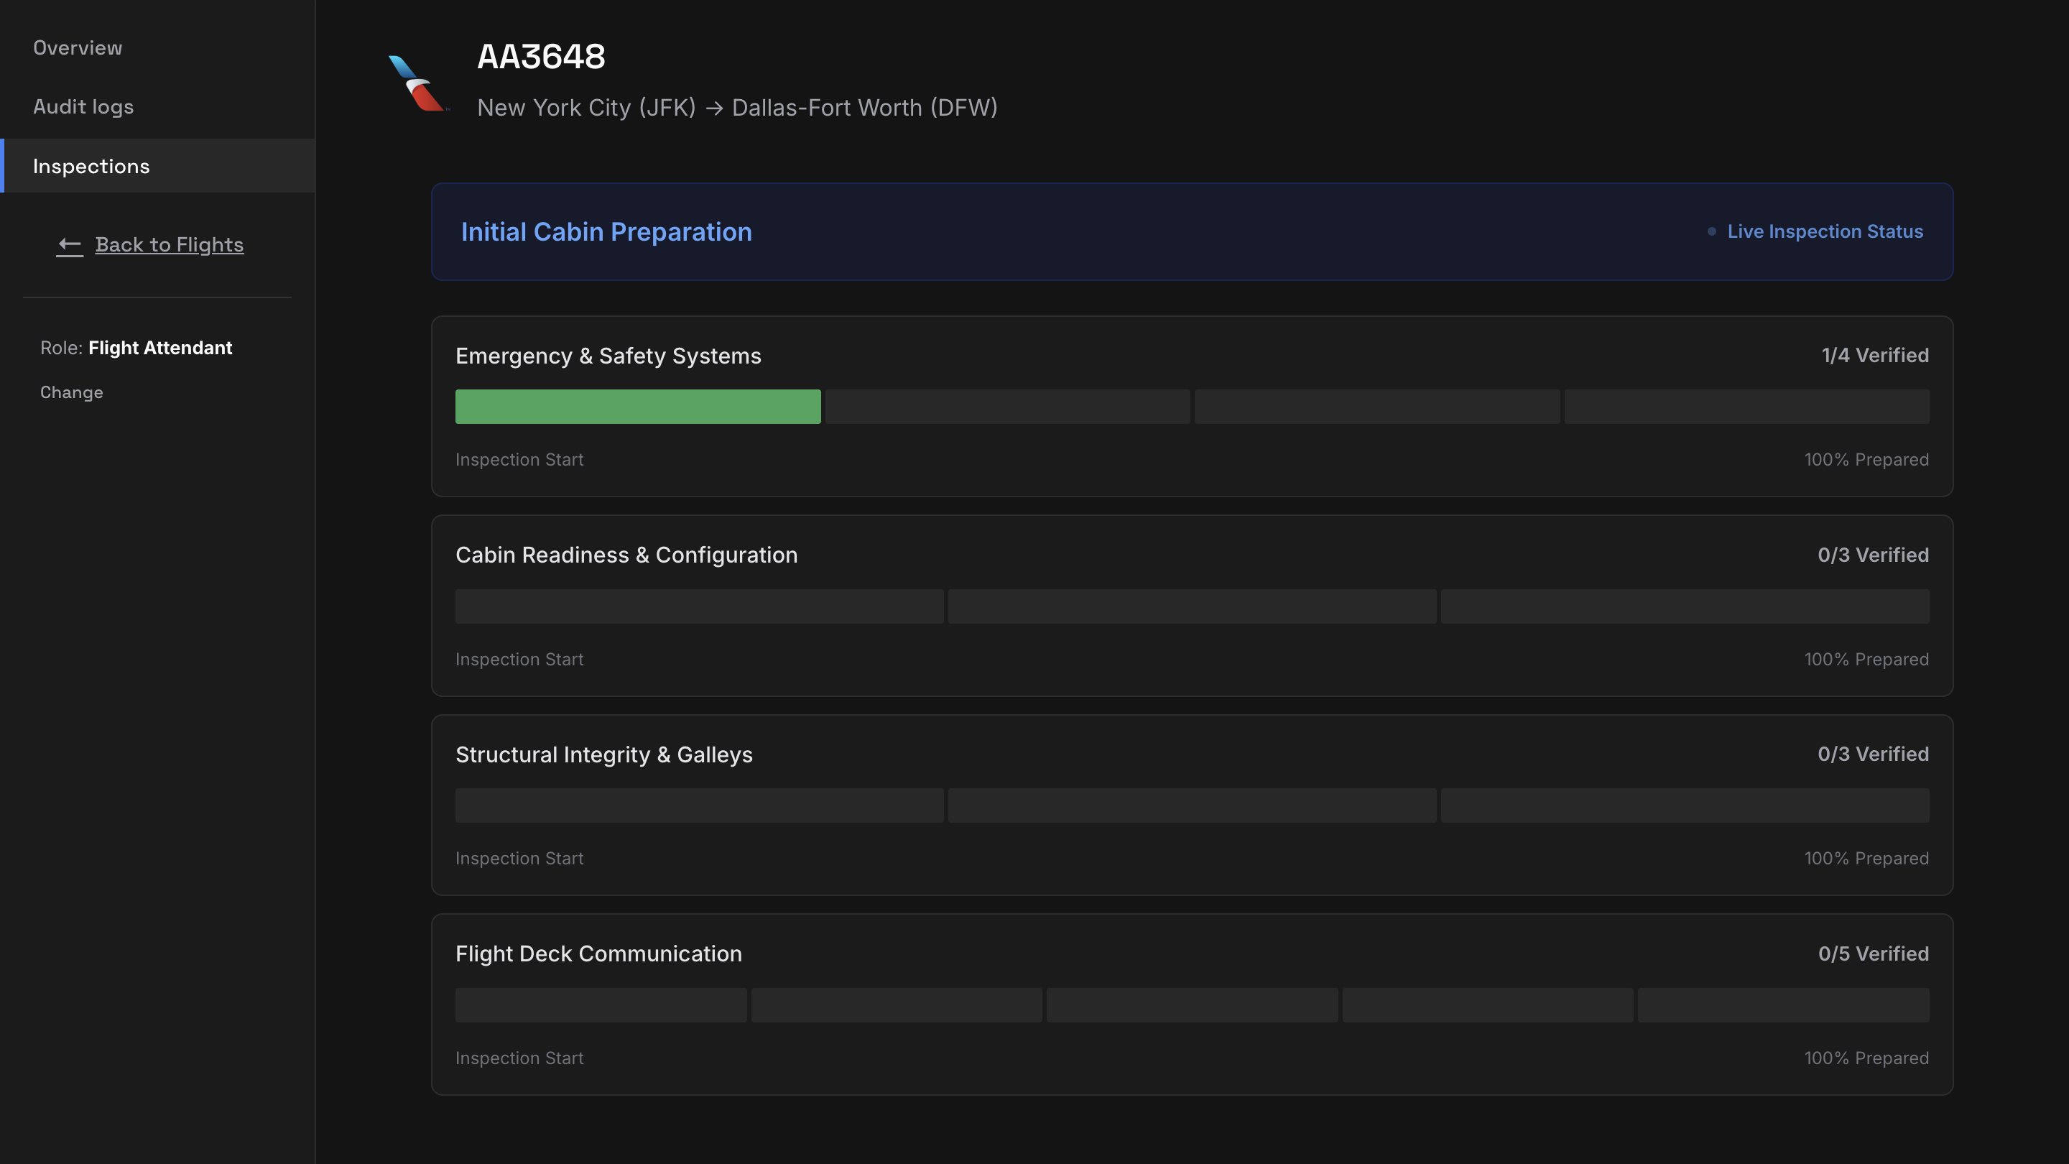
Task: Open the Overview sidebar item
Action: pyautogui.click(x=78, y=48)
